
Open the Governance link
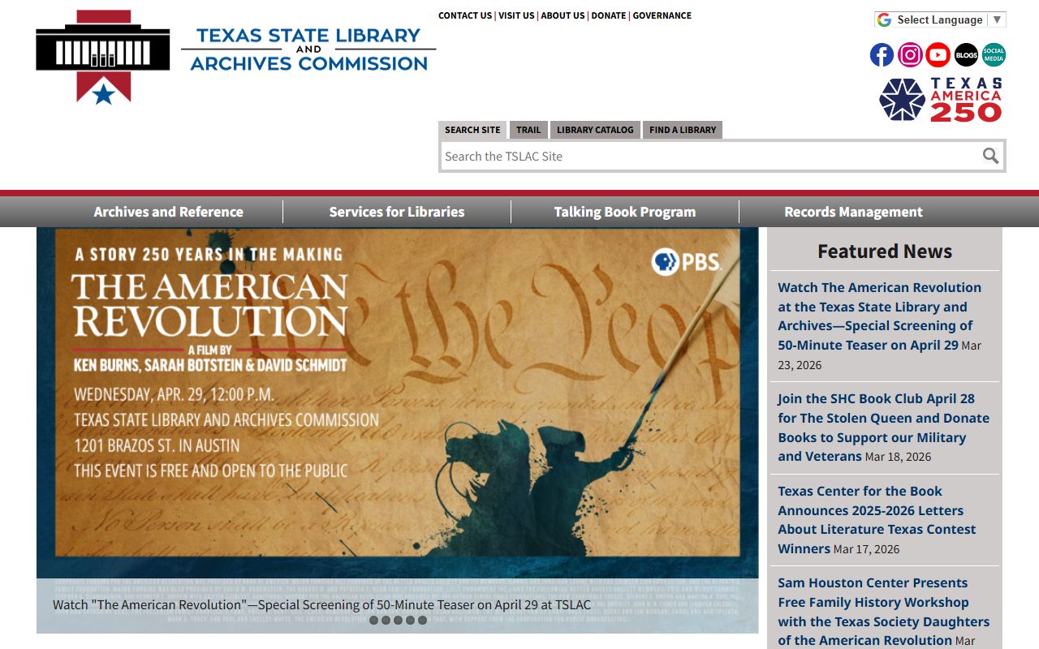coord(662,15)
